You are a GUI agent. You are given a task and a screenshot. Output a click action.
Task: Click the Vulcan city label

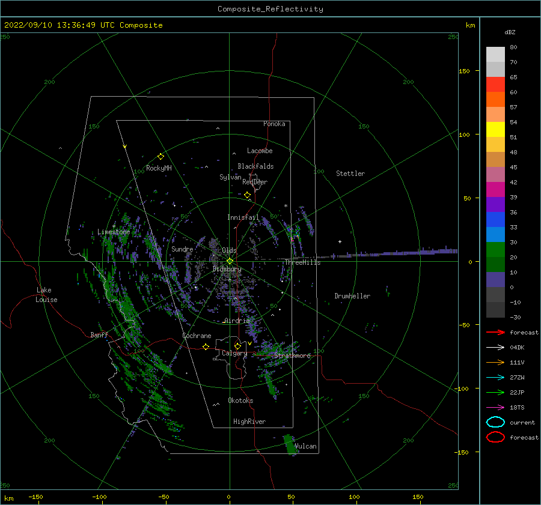(x=306, y=446)
